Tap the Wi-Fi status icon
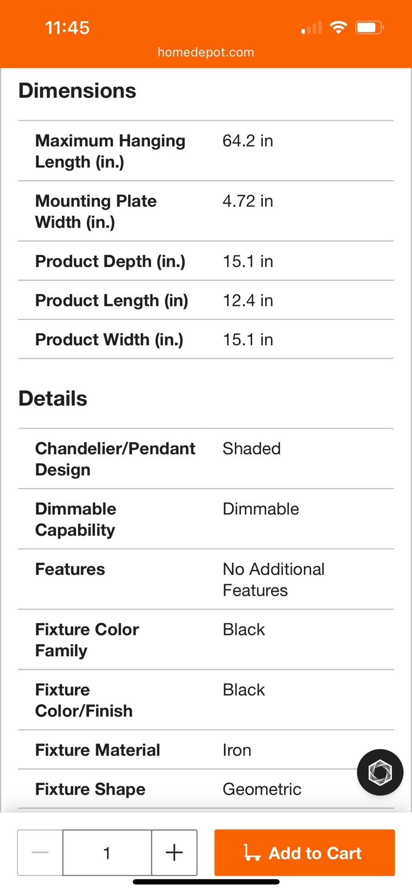Image resolution: width=412 pixels, height=893 pixels. pos(339,27)
